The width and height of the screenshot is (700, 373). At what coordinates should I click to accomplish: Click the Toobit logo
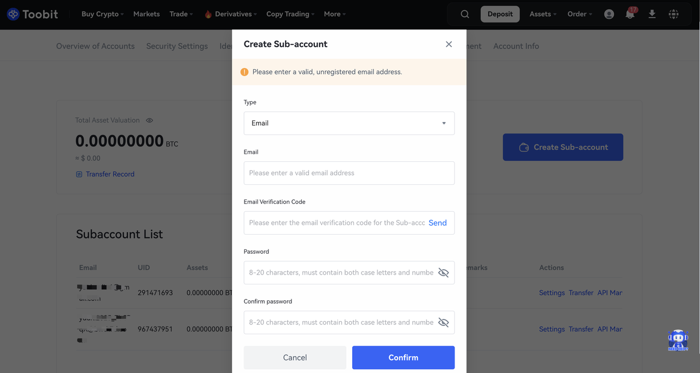pos(32,14)
